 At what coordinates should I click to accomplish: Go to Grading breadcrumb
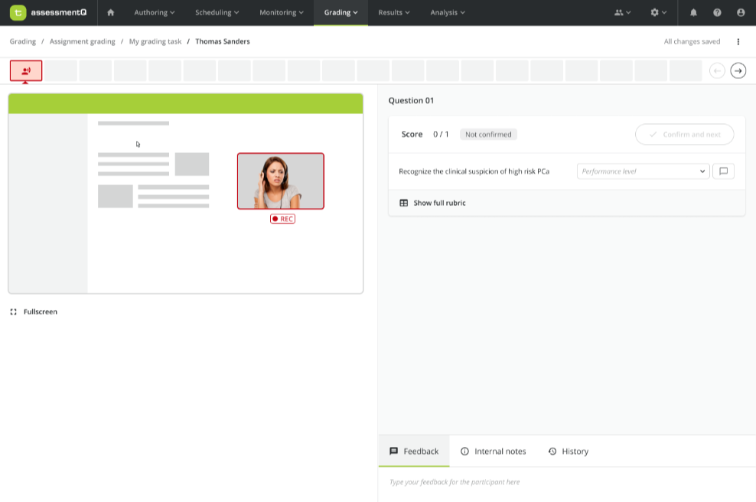pyautogui.click(x=23, y=41)
